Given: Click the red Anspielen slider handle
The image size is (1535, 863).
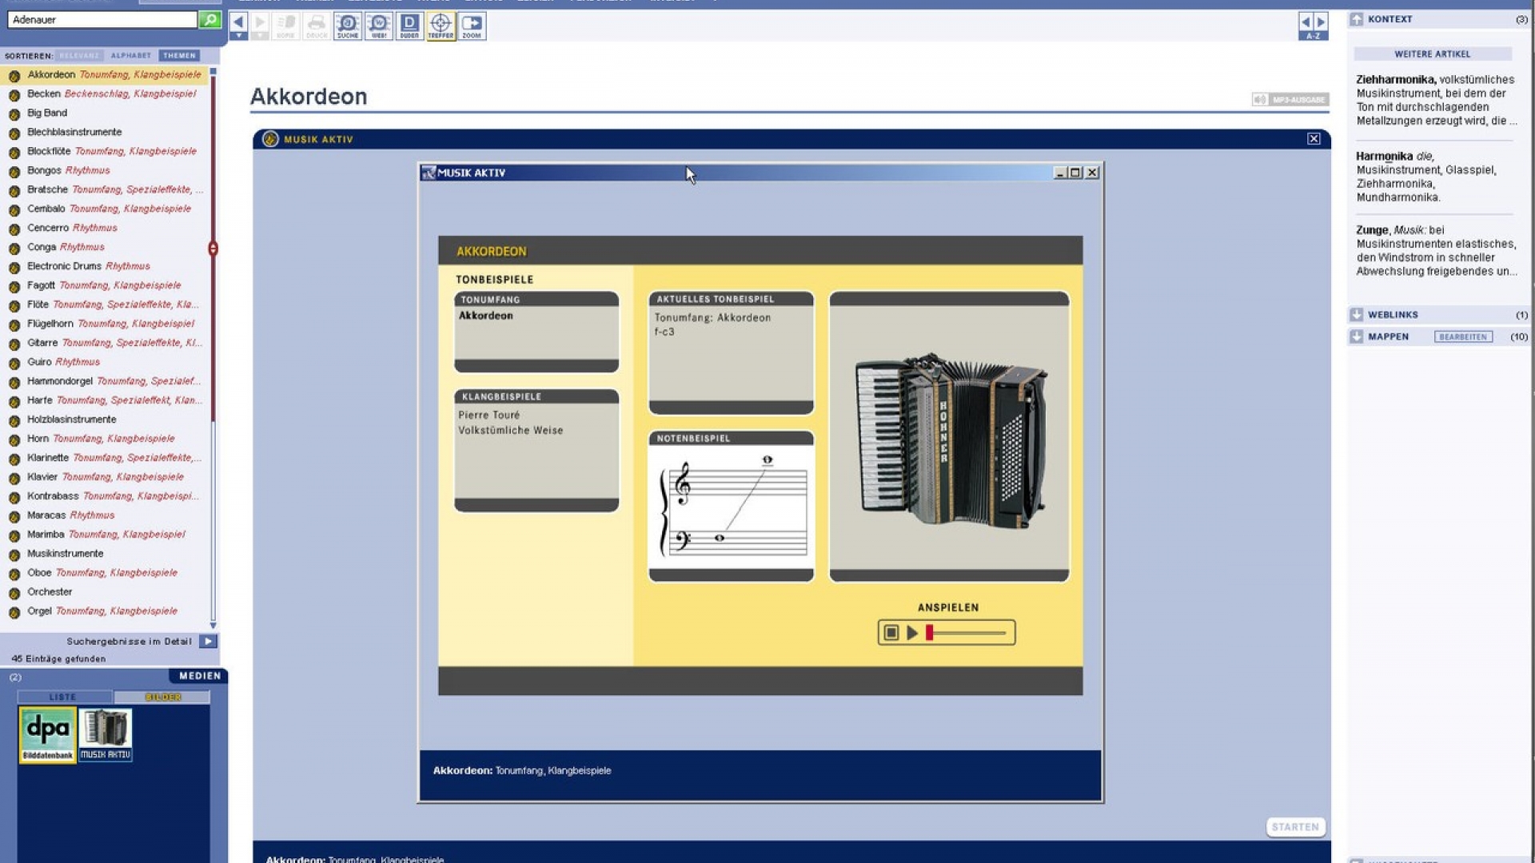Looking at the screenshot, I should point(930,633).
